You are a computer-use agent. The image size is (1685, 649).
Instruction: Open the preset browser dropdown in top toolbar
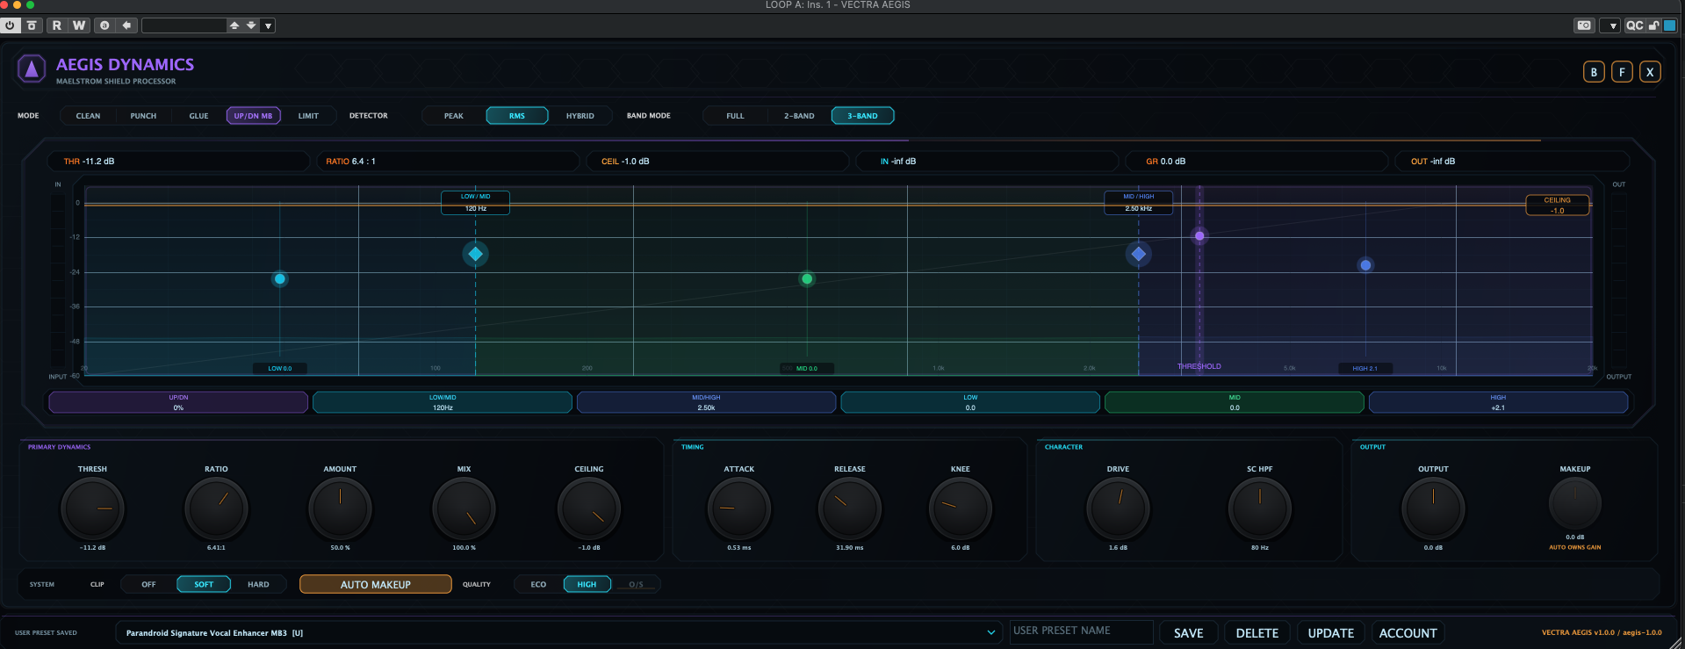coord(269,25)
